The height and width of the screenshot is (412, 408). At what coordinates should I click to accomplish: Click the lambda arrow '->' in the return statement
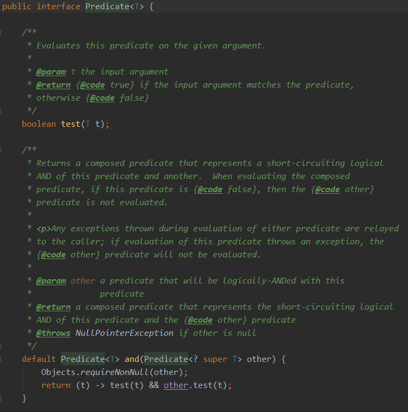click(x=100, y=385)
